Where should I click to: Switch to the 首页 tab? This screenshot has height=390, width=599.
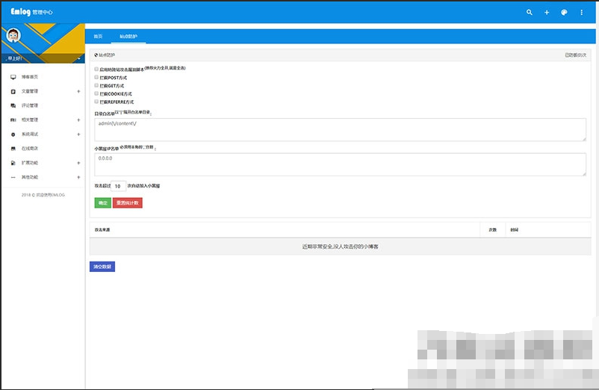pyautogui.click(x=98, y=36)
